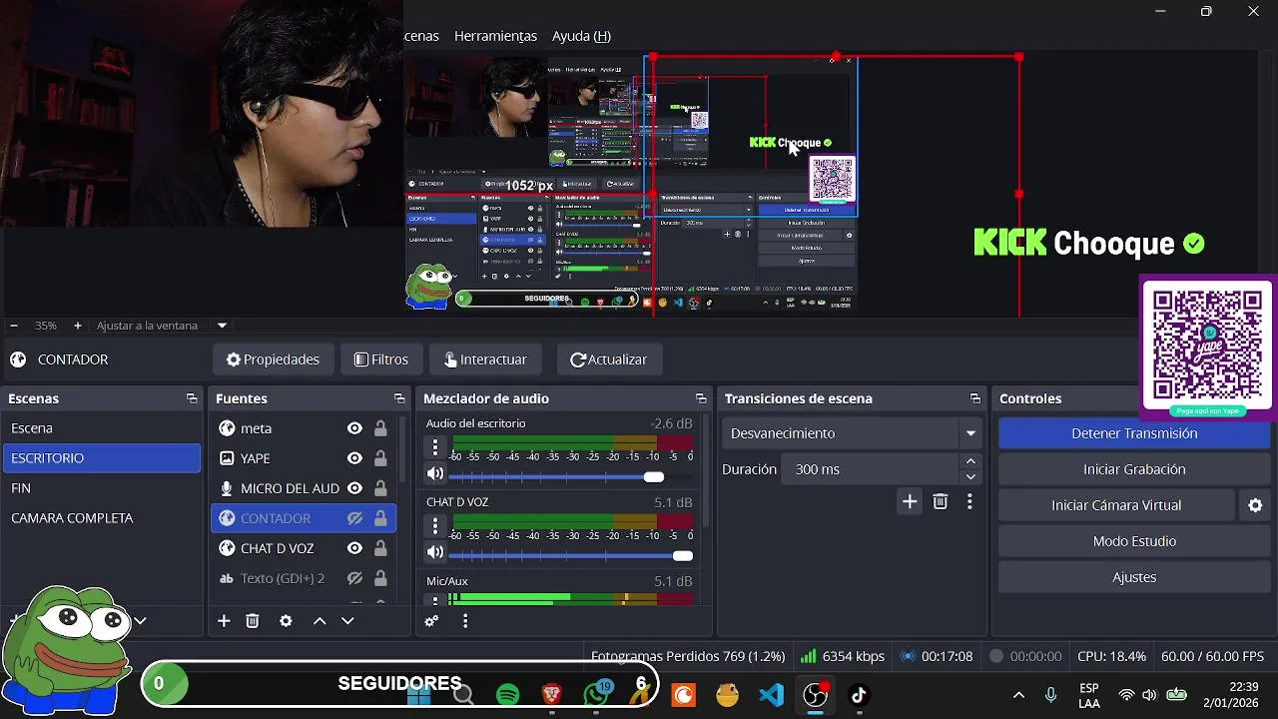Adjust the CHAT D VOZ volume slider
The height and width of the screenshot is (719, 1278).
pyautogui.click(x=683, y=555)
